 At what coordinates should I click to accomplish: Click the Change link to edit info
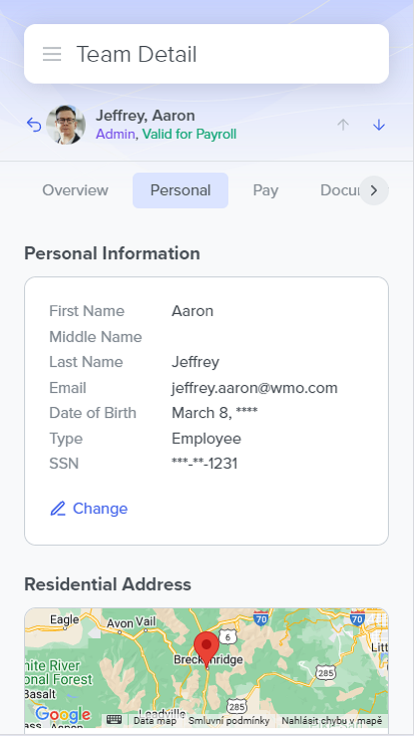100,509
